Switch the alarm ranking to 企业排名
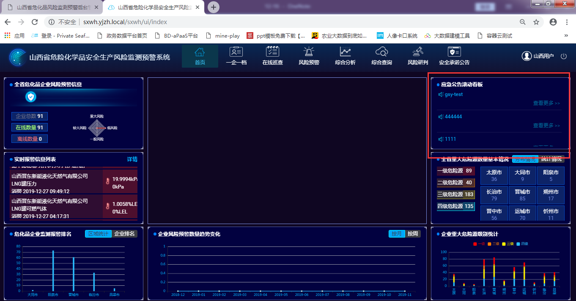 coord(125,234)
